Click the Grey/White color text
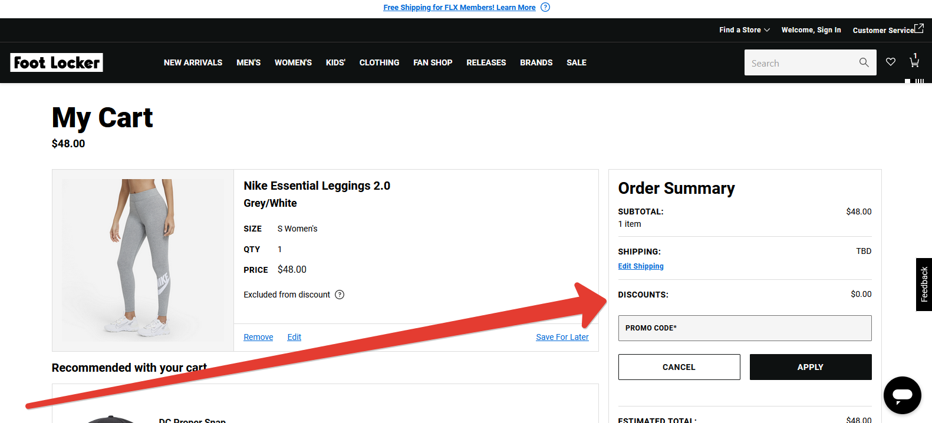Viewport: 932px width, 423px height. 270,203
